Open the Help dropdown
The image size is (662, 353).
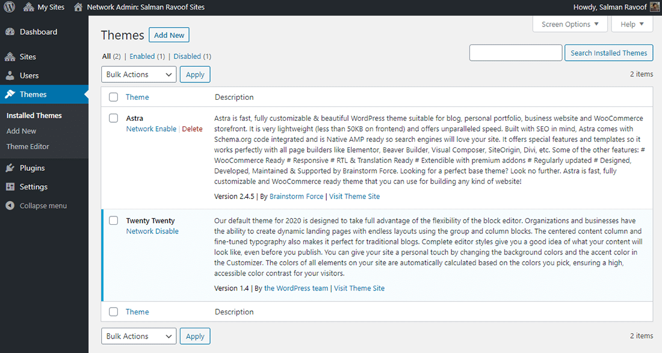coord(632,23)
